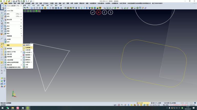Click the color palette grid icon in toolbar
This screenshot has width=197, height=110.
tap(132, 8)
